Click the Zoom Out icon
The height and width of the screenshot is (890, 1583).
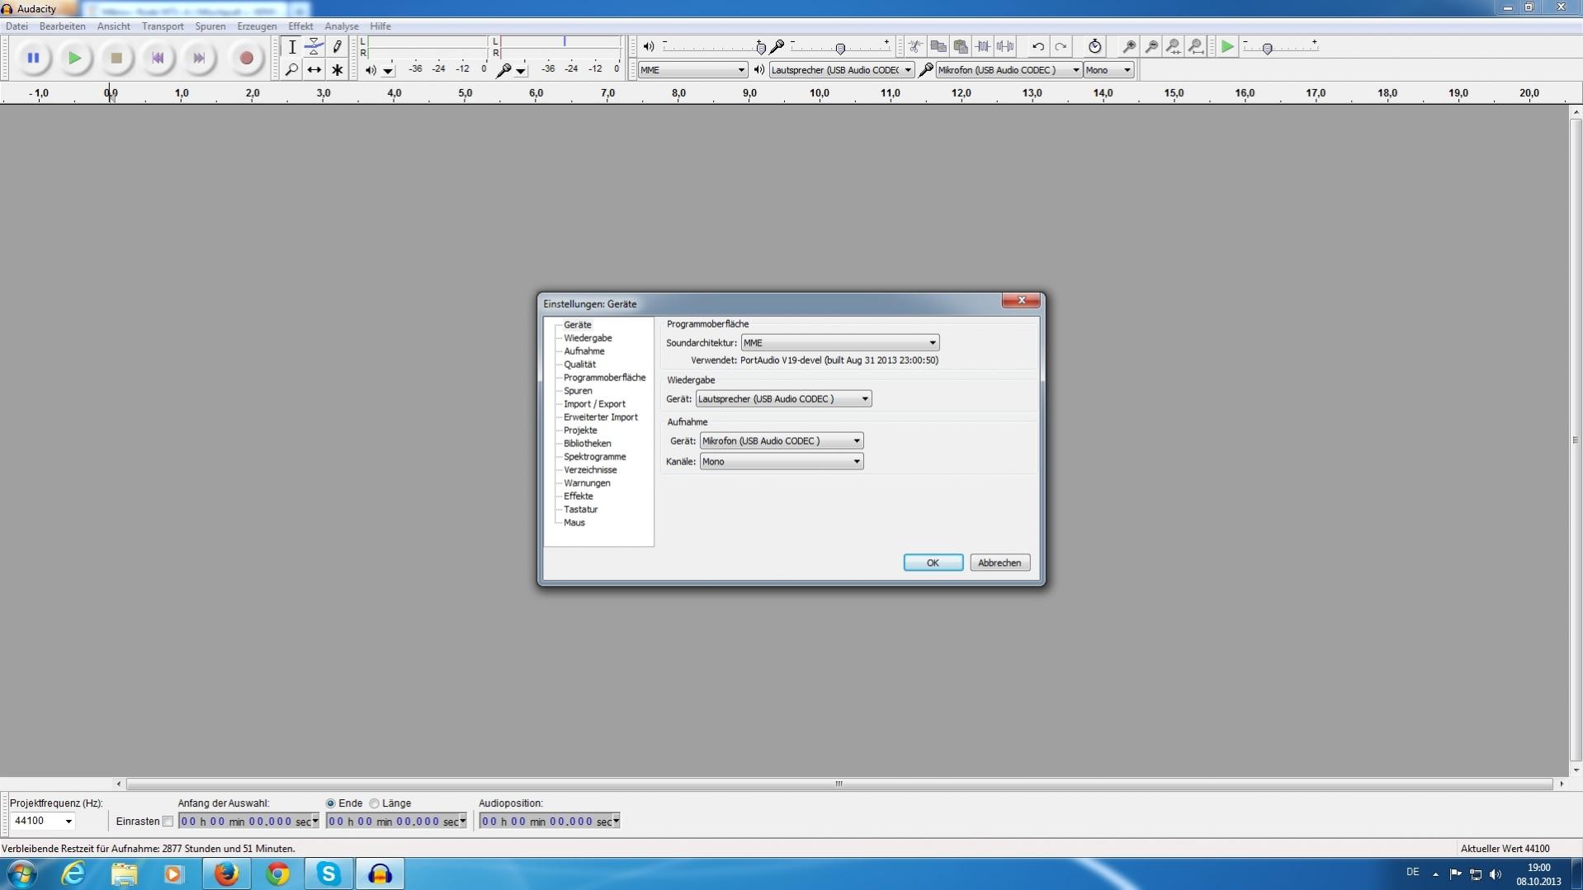(1151, 47)
